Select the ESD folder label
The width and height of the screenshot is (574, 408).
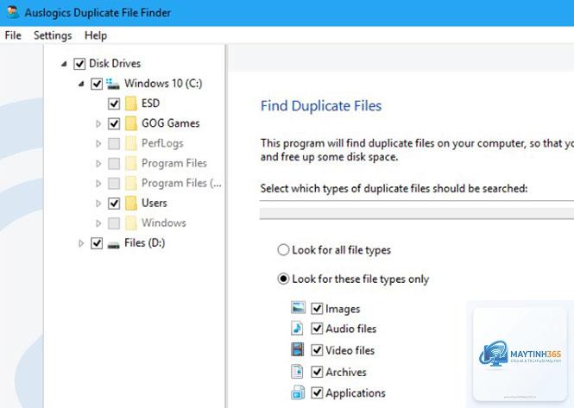click(150, 104)
